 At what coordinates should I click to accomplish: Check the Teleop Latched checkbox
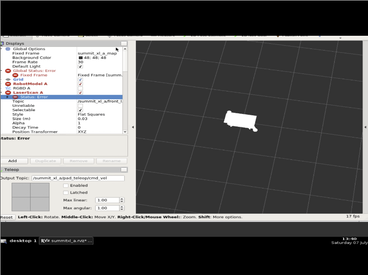click(x=66, y=192)
